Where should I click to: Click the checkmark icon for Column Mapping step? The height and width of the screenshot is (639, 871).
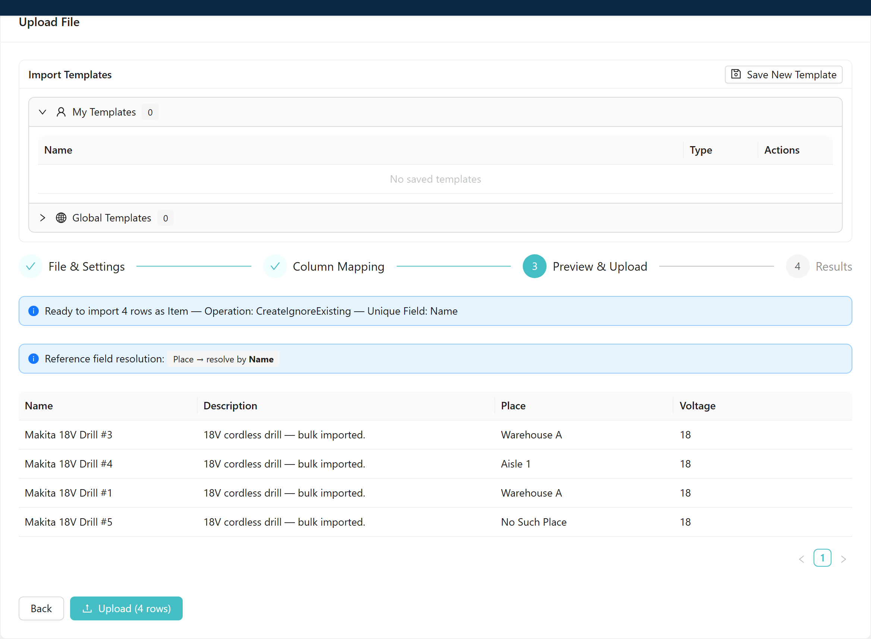(x=275, y=266)
